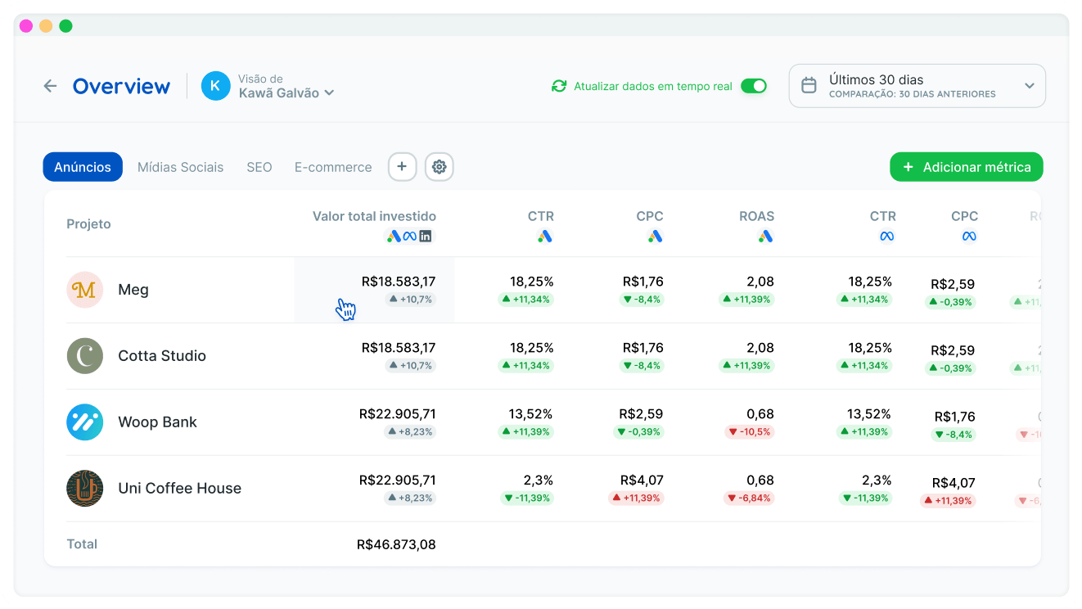Open the dashboard settings gear icon

440,167
